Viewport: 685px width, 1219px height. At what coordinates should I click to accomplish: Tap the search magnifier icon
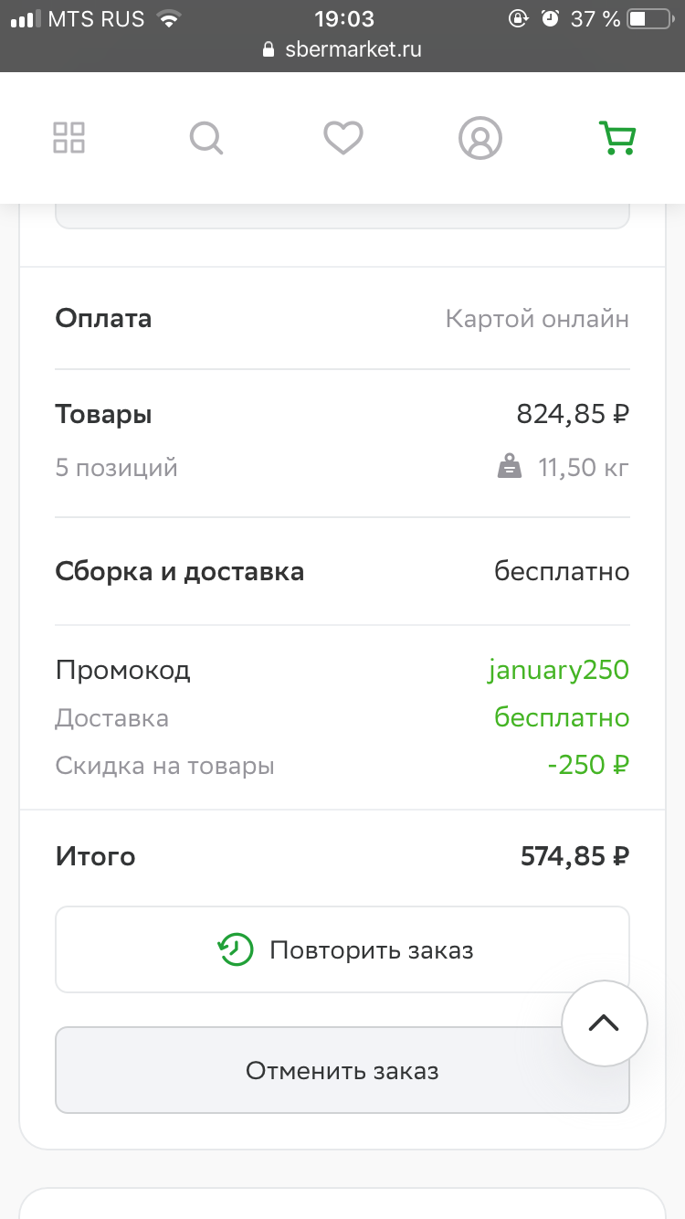206,139
